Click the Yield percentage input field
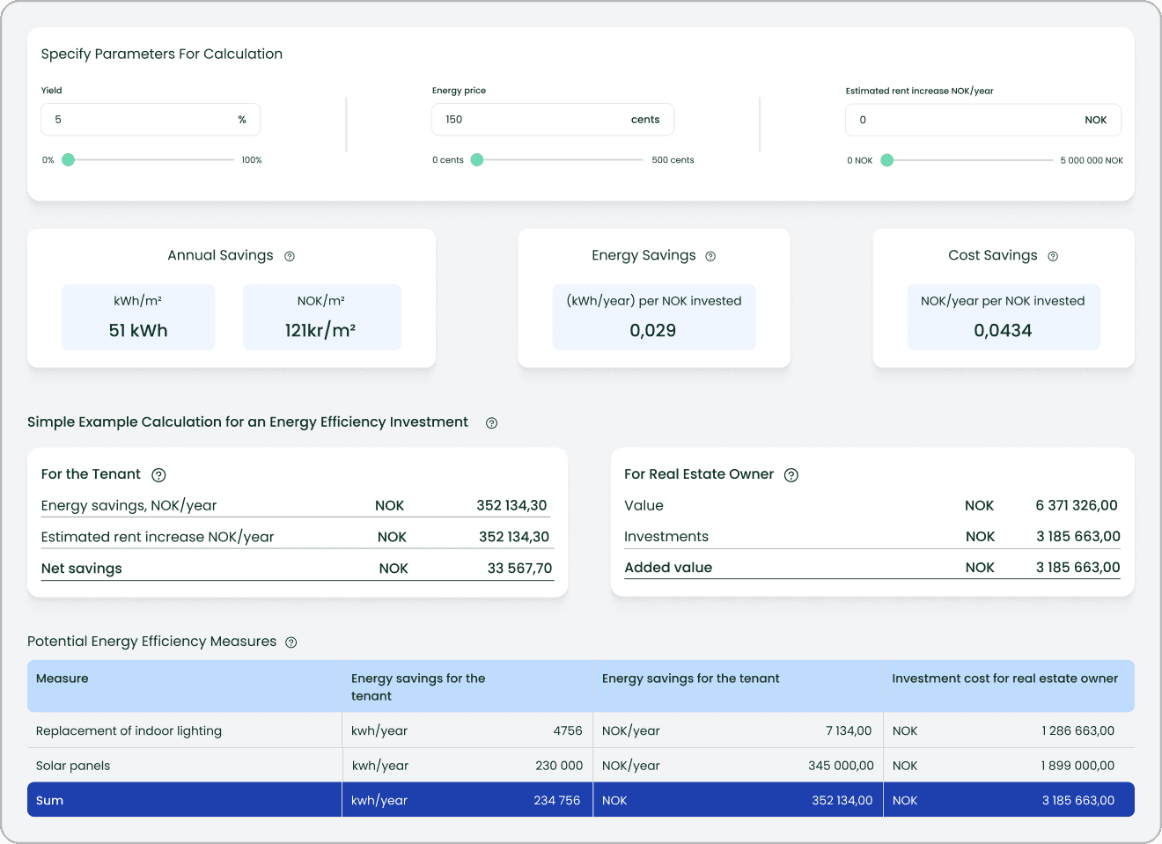 pyautogui.click(x=141, y=120)
